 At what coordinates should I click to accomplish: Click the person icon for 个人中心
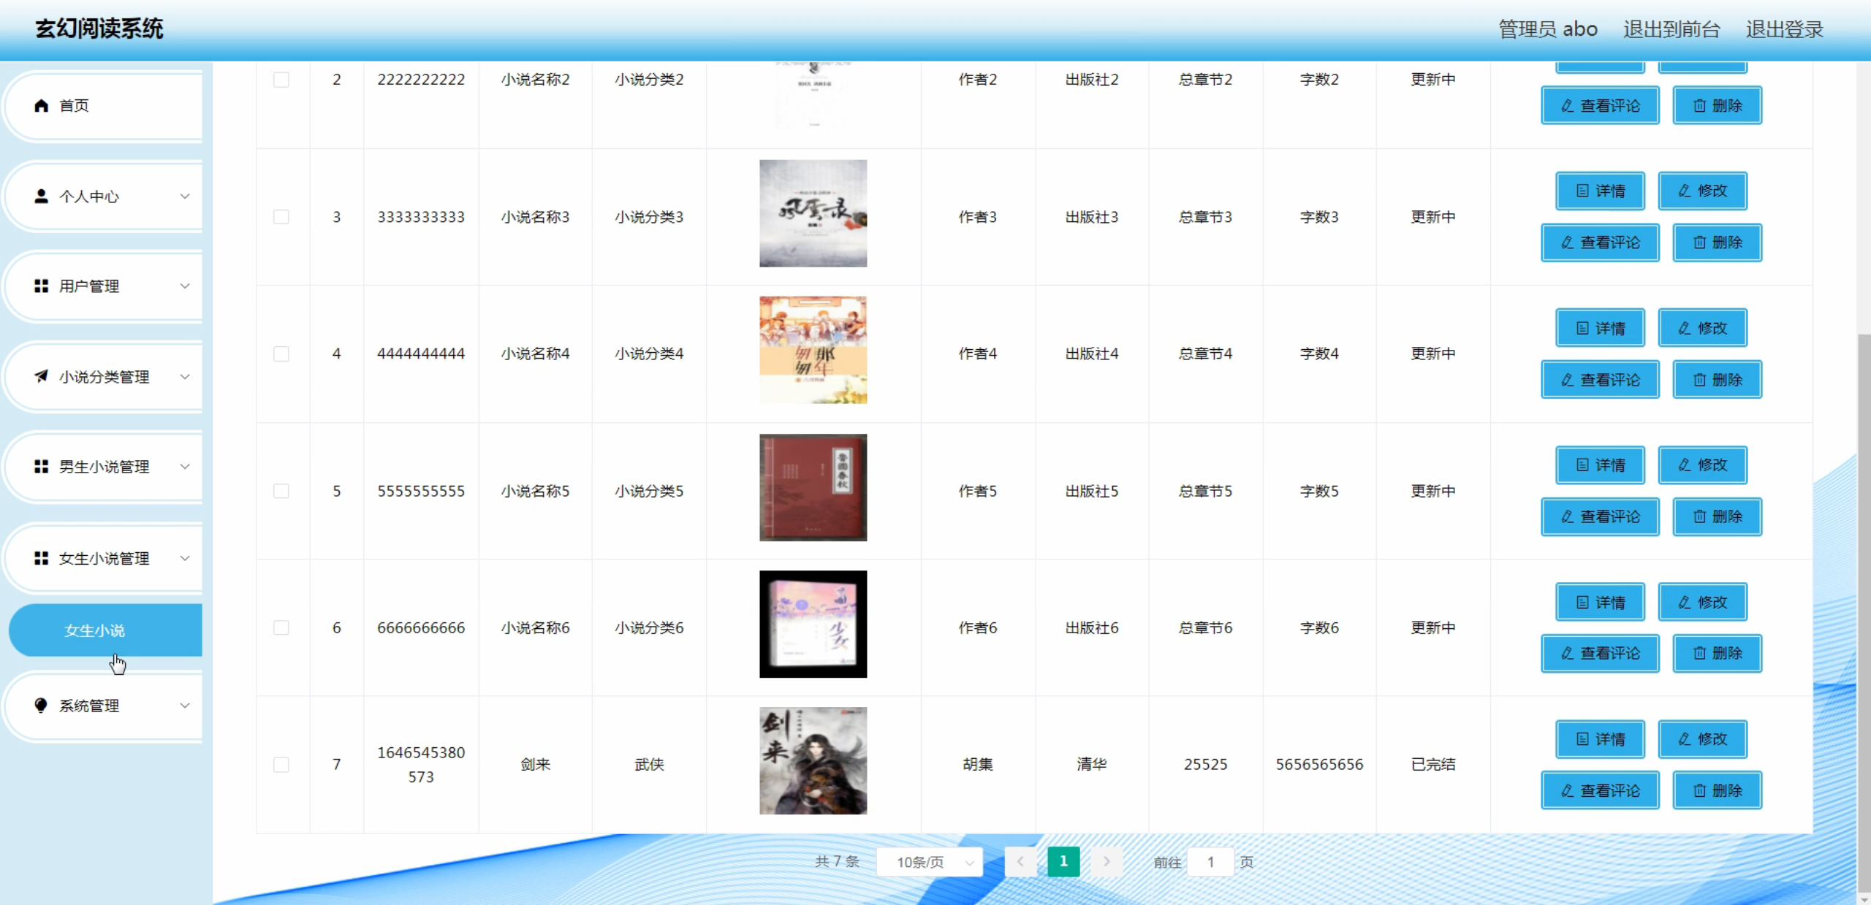[42, 196]
